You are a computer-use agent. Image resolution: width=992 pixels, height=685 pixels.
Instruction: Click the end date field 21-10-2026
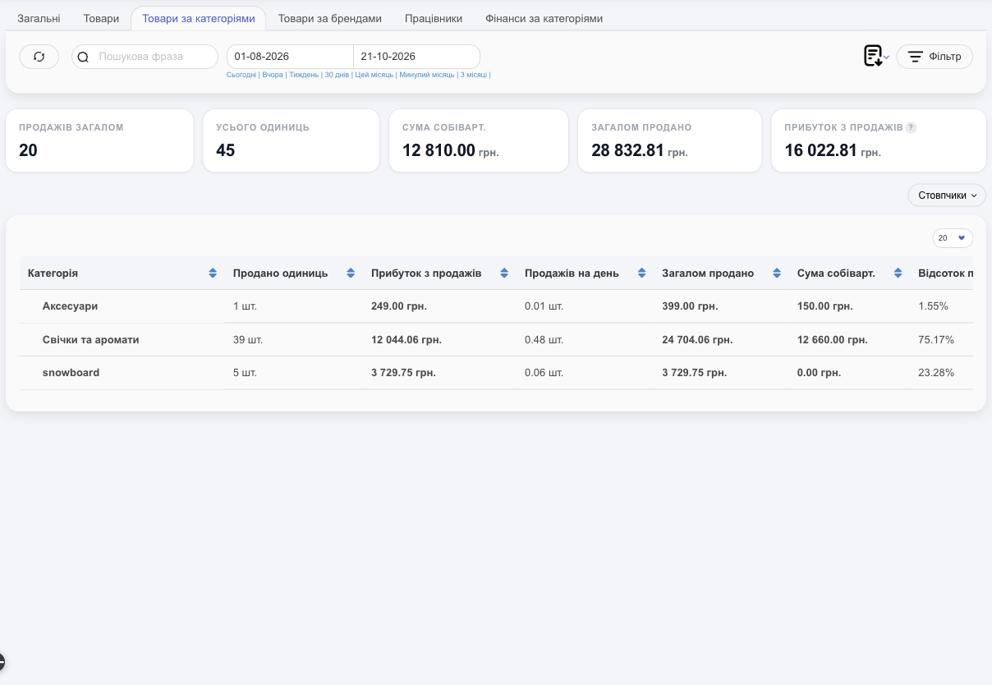pos(417,57)
